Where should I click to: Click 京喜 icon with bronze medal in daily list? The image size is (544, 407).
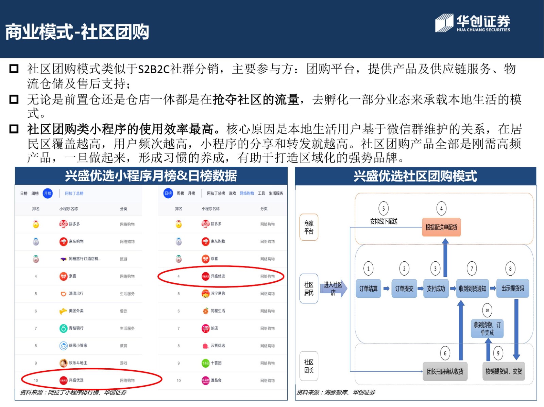205,259
